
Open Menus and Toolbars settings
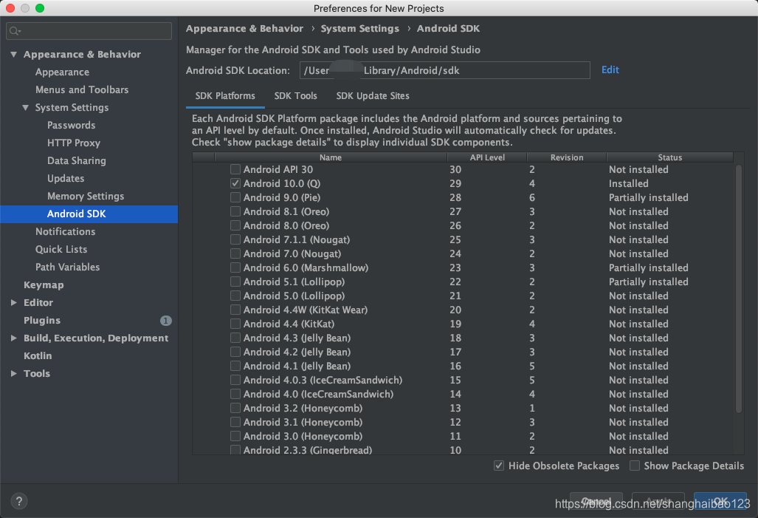click(x=82, y=89)
